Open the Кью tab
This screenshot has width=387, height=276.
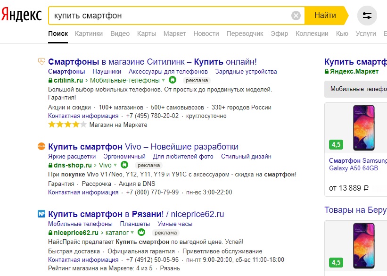click(x=342, y=33)
